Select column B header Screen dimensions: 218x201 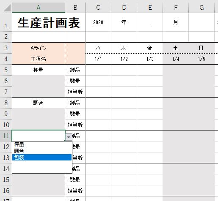pos(75,8)
